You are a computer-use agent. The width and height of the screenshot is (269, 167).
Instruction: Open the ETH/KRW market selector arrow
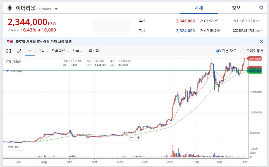click(56, 9)
